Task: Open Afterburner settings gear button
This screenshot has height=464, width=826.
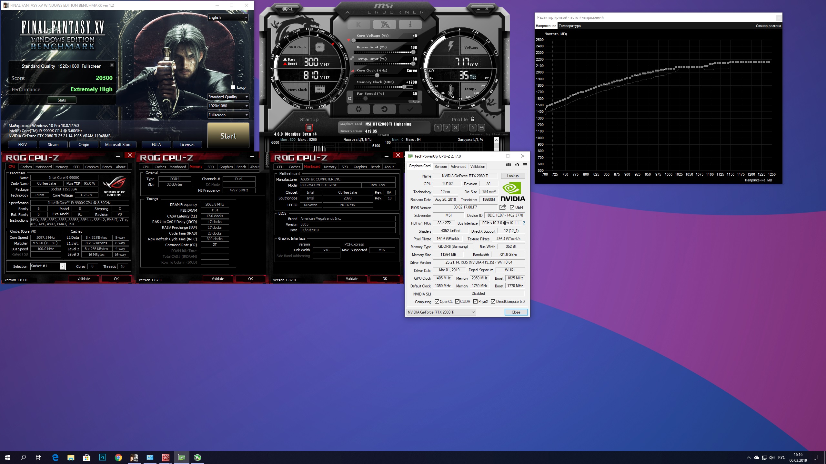Action: [358, 109]
